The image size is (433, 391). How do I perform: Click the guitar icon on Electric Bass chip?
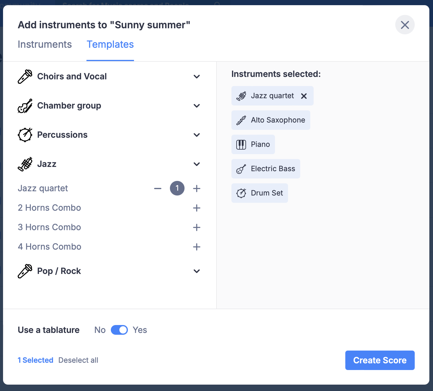point(241,168)
